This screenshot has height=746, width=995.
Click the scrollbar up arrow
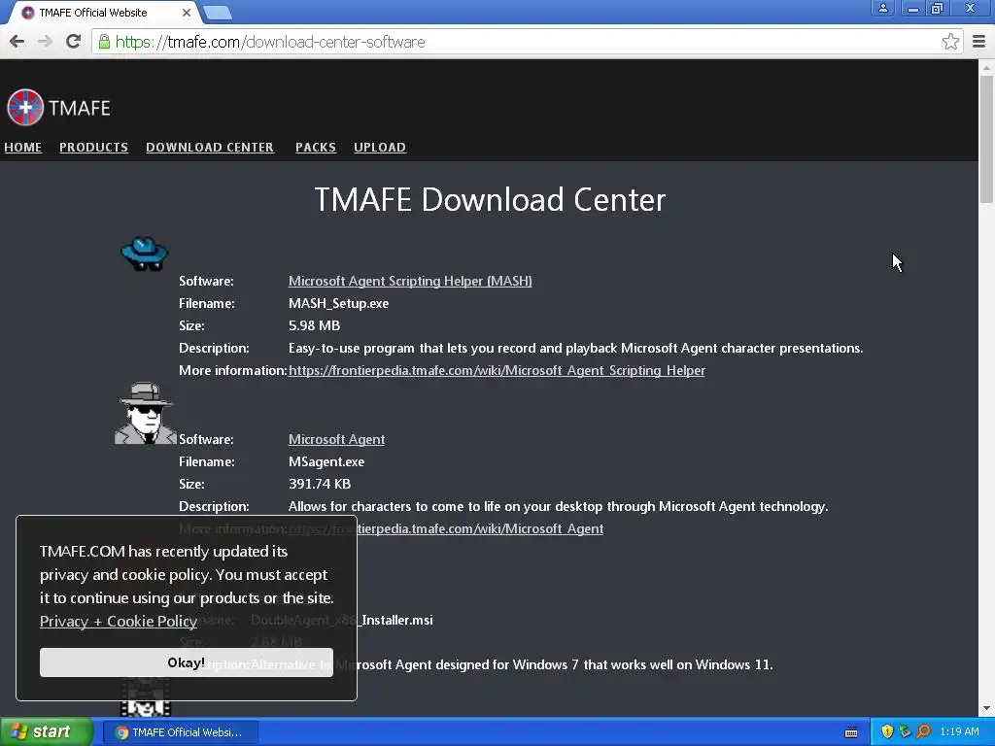tap(986, 67)
